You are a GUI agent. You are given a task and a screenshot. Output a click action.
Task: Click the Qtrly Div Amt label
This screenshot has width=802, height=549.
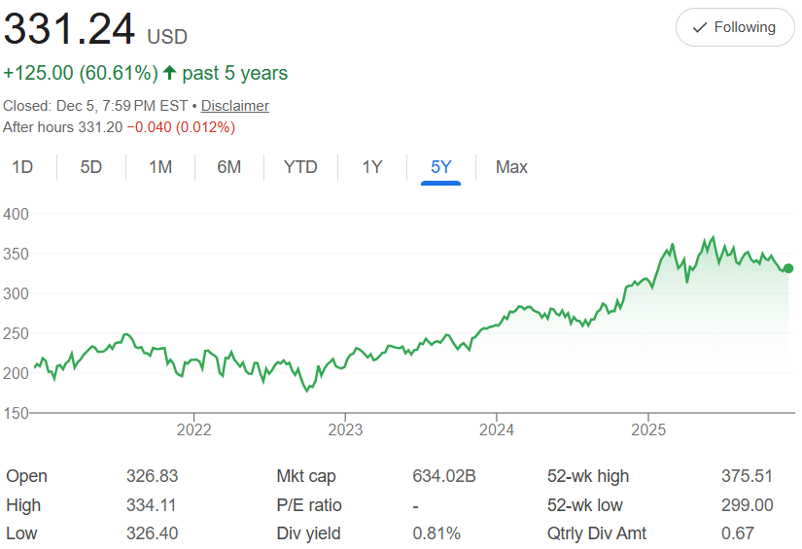click(x=597, y=533)
